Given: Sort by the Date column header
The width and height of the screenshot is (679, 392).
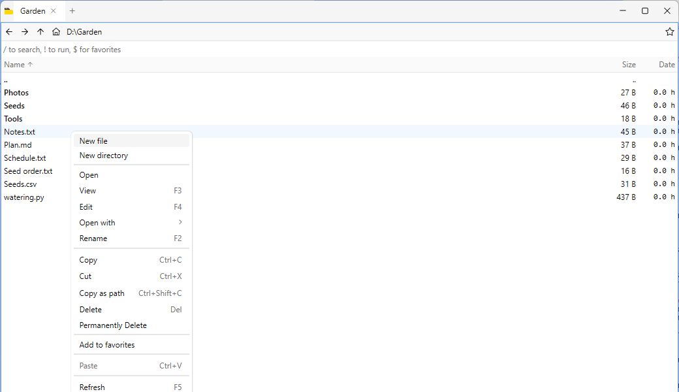Looking at the screenshot, I should click(x=667, y=65).
